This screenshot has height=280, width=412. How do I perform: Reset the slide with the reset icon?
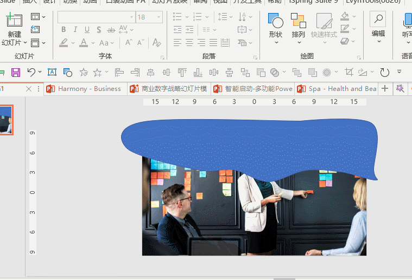click(x=35, y=29)
